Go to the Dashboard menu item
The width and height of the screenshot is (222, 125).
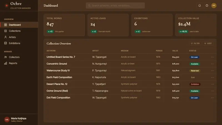tap(19, 25)
